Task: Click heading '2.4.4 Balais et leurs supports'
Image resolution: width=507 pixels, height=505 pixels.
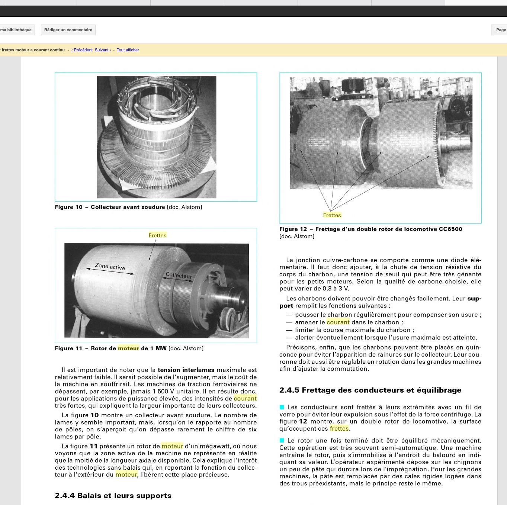Action: coord(113,496)
